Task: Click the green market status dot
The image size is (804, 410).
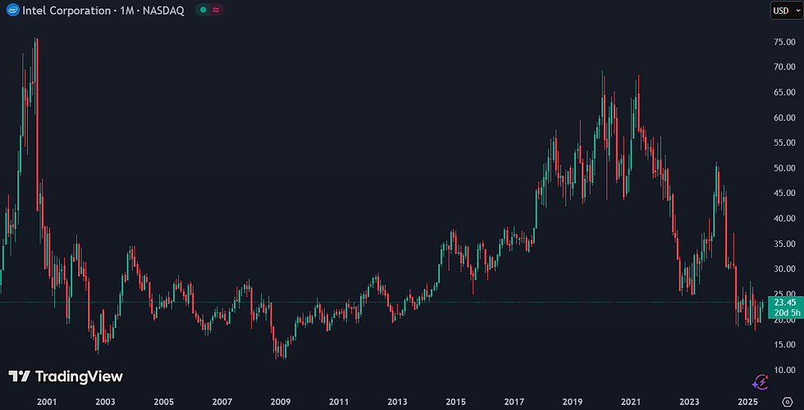Action: [203, 10]
